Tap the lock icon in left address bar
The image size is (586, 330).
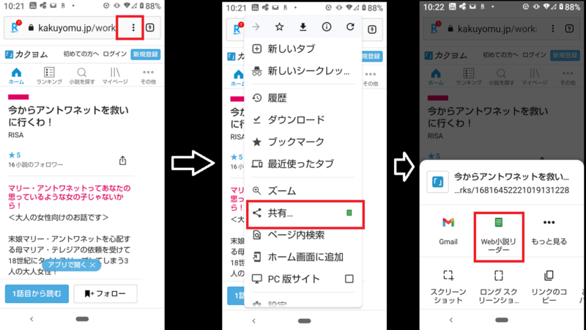pos(31,28)
